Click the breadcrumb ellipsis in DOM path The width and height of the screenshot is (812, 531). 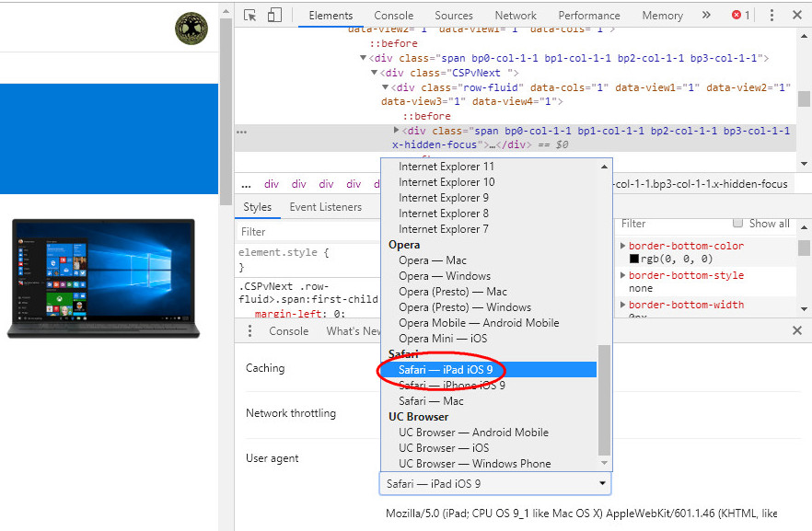(246, 184)
